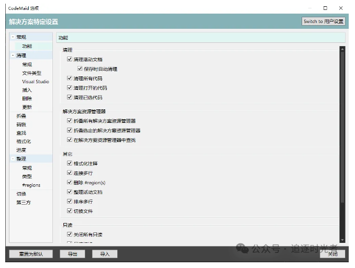Open the 插入 cleanup page

pos(27,90)
